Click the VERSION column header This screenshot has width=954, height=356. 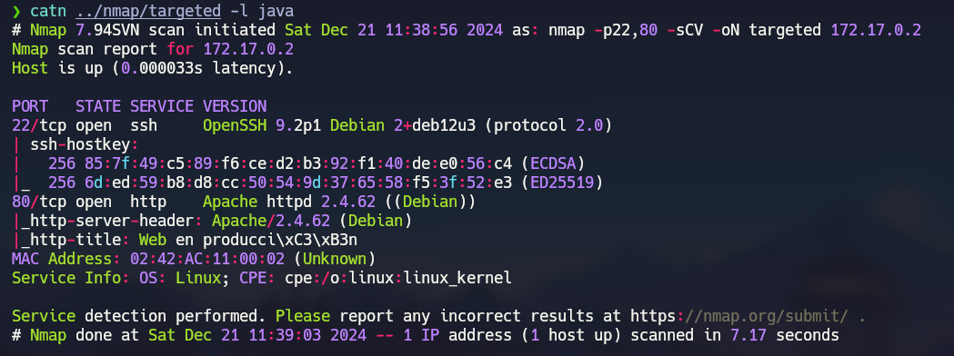click(x=235, y=106)
